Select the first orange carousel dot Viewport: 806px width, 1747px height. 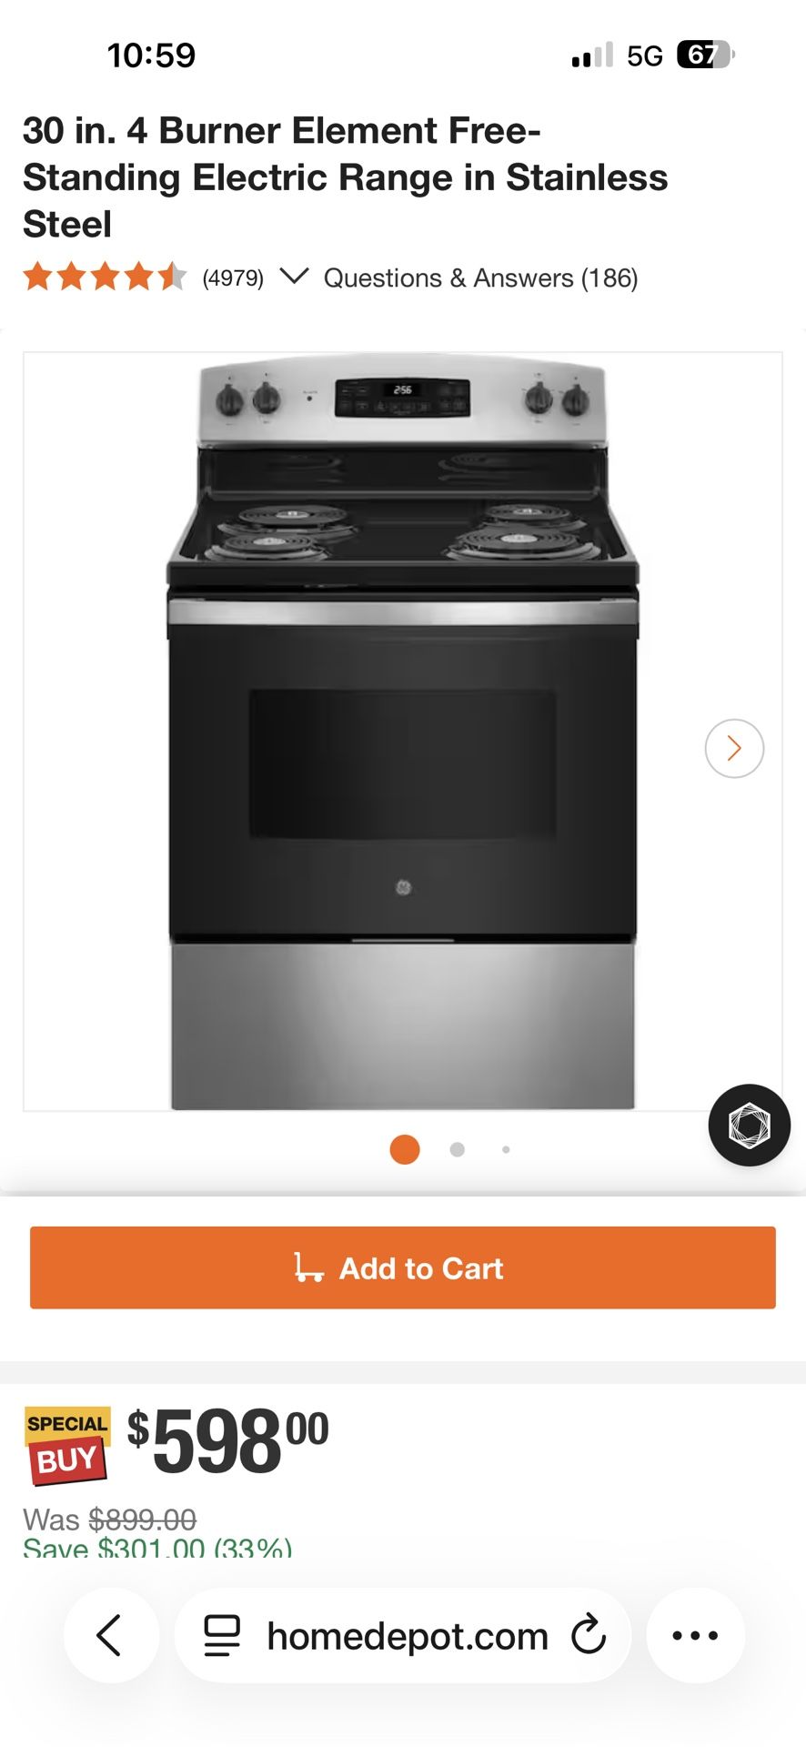tap(405, 1149)
